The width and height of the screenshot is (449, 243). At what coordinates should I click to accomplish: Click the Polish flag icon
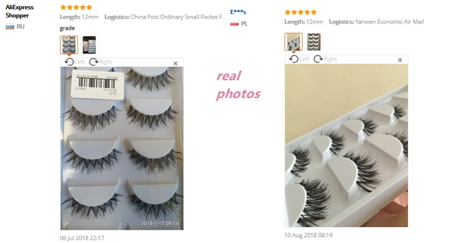pyautogui.click(x=234, y=24)
